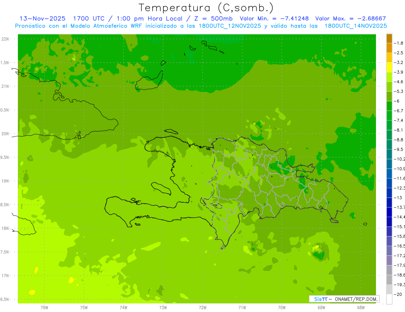Click the "70W" longitude label

[281, 308]
